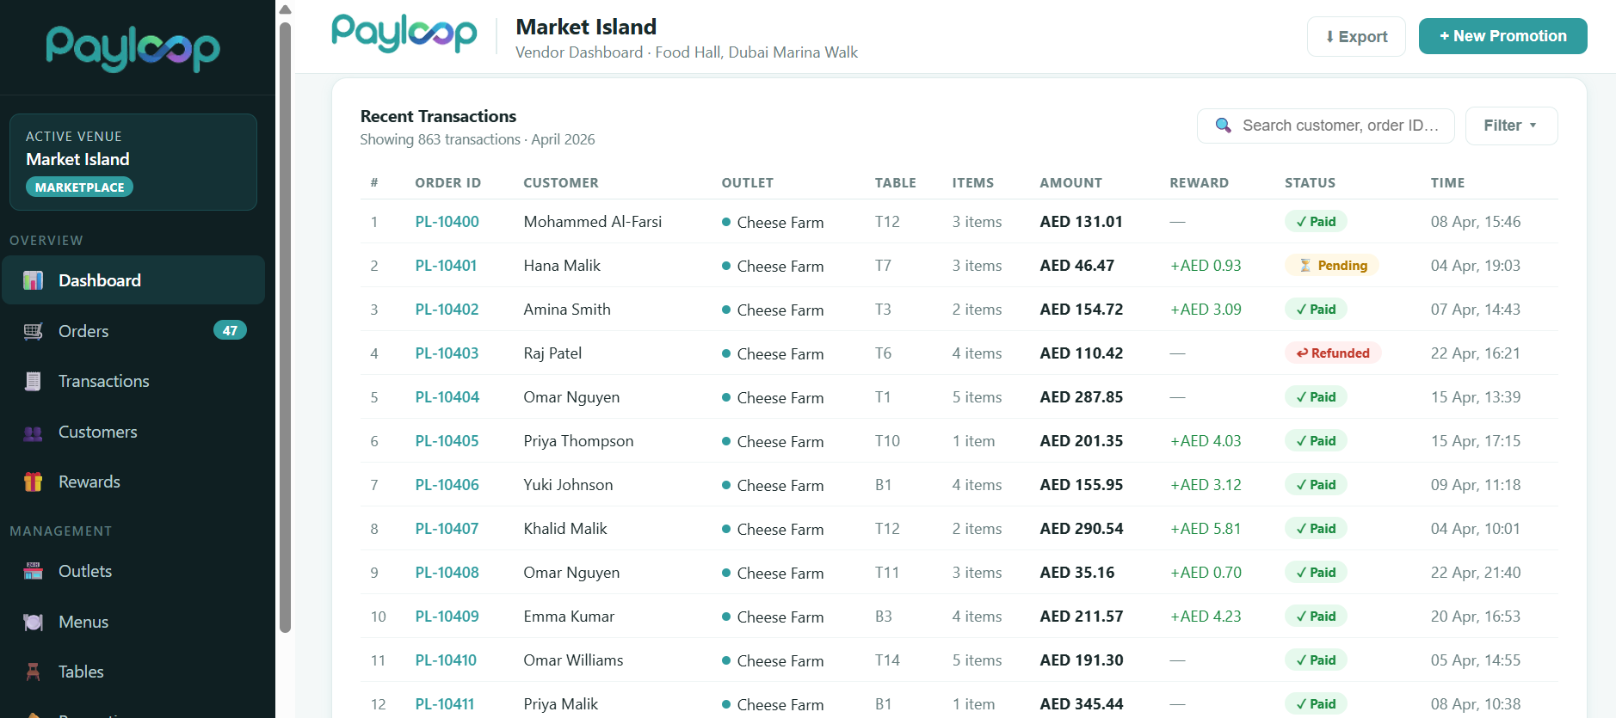This screenshot has height=718, width=1616.
Task: Click the MARKETPLACE tag
Action: [79, 187]
